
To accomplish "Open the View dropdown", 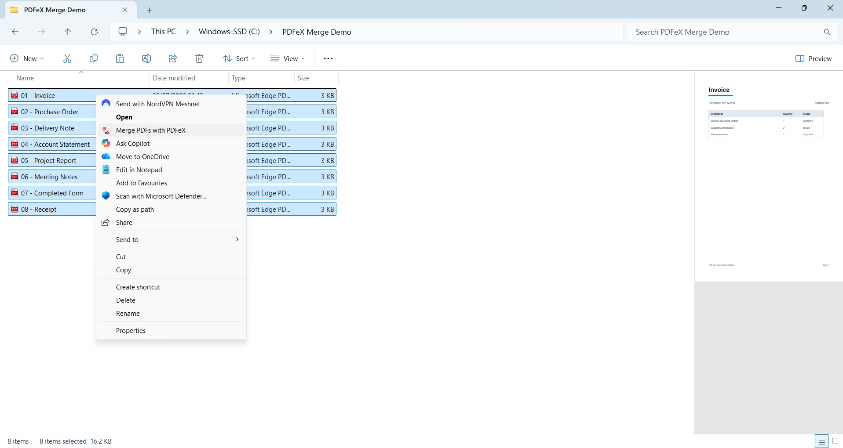I will point(288,58).
